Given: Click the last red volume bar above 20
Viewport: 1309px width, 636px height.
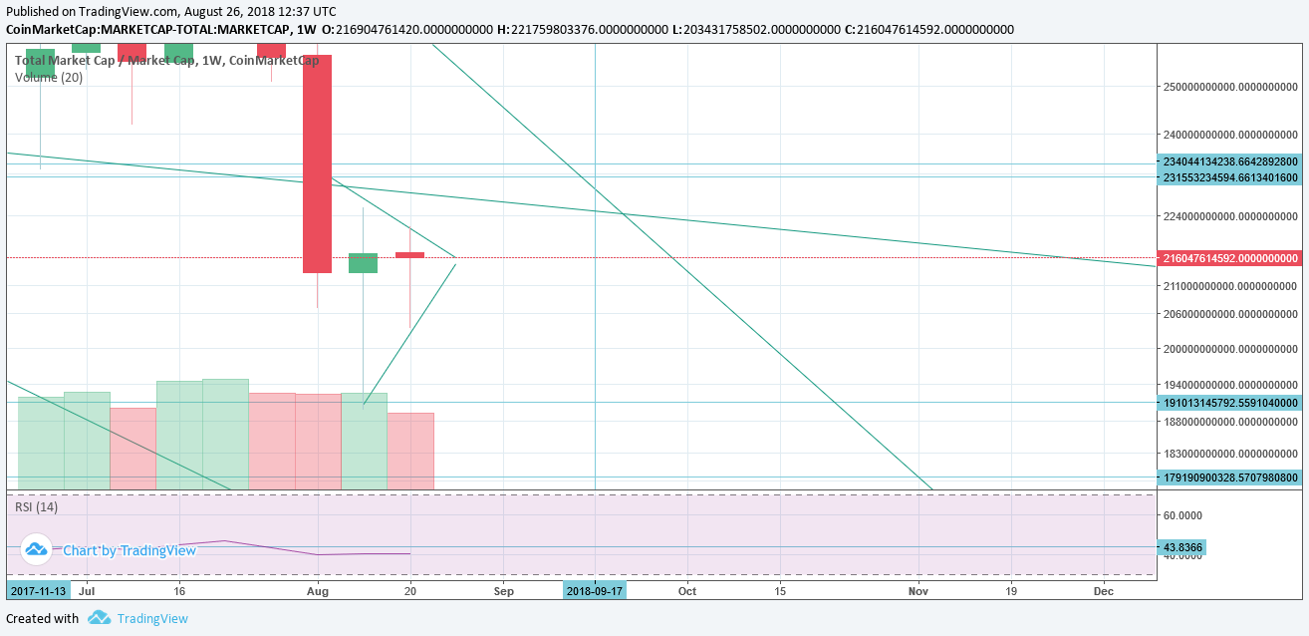Looking at the screenshot, I should pyautogui.click(x=410, y=451).
